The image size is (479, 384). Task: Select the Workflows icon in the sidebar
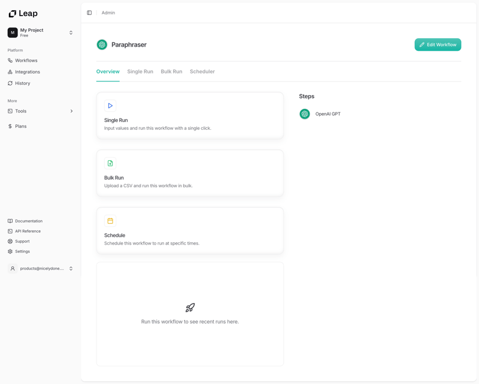[x=10, y=60]
